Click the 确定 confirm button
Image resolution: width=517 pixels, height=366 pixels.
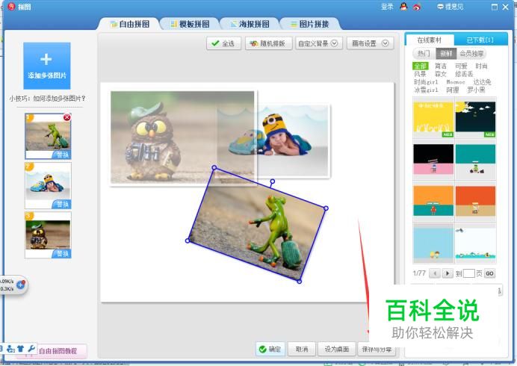270,349
